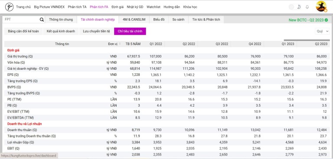Click the 12,484 net revenue value
333x159 pixels.
pos(322,130)
